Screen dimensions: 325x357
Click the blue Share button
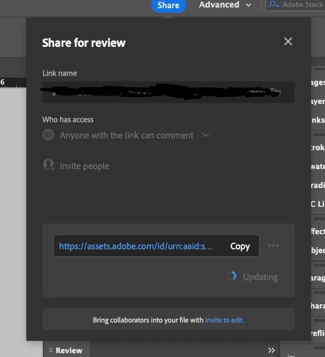point(169,5)
